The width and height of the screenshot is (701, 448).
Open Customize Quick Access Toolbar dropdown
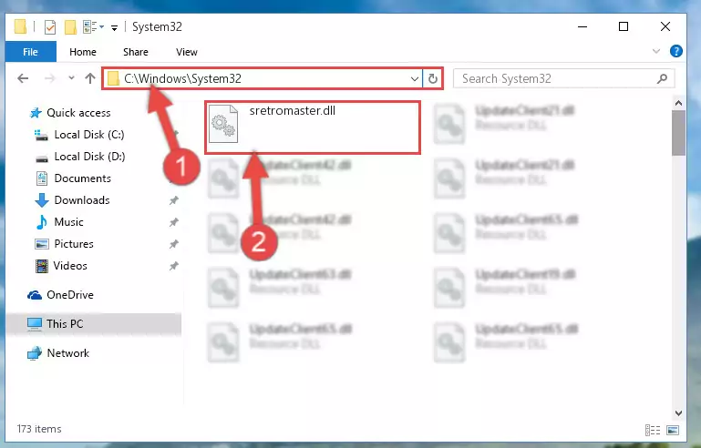point(115,27)
